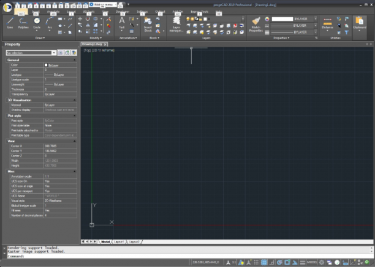Collapse the View property section
375x267 pixels.
(74, 141)
